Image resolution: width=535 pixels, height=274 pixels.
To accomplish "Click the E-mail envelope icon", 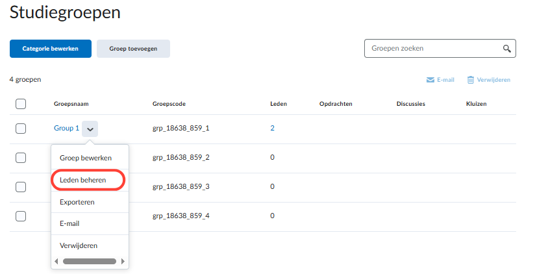I will pyautogui.click(x=430, y=80).
